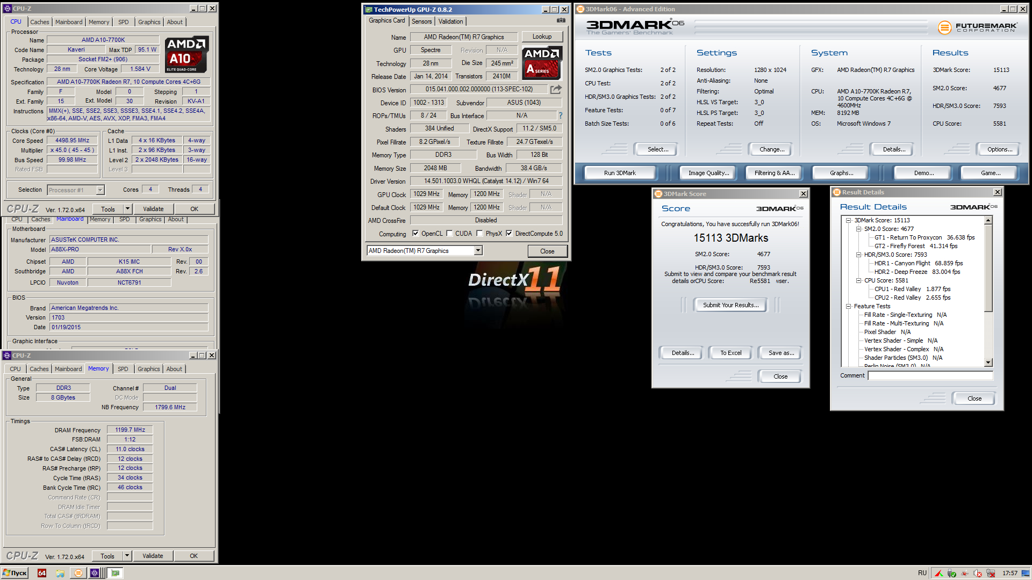
Task: Click the Result Details scrollbar down arrow
Action: [988, 363]
